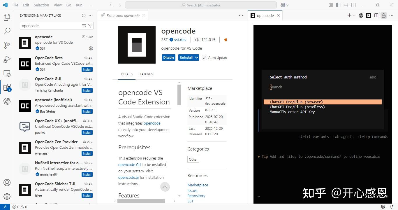Viewport: 398px width, 210px height.
Task: Uncheck the Auto Update checkbox
Action: tap(204, 57)
